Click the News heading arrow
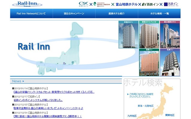 [23, 81]
